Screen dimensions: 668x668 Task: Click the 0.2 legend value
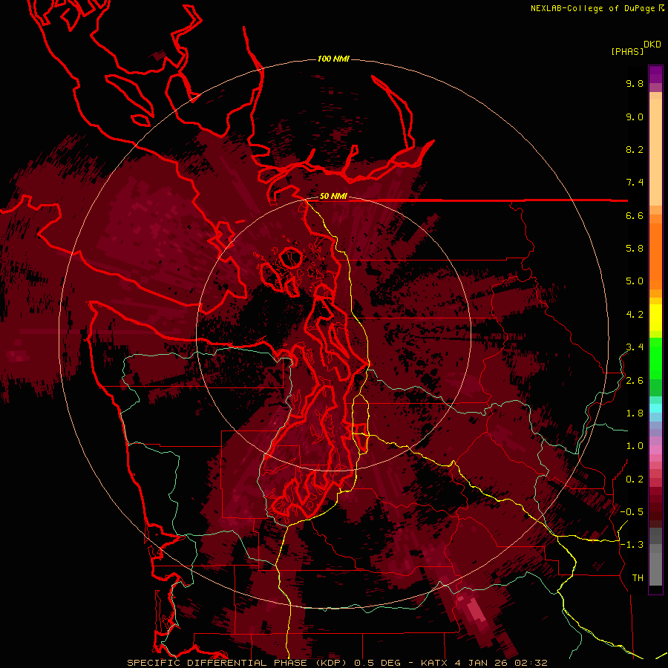click(x=635, y=479)
